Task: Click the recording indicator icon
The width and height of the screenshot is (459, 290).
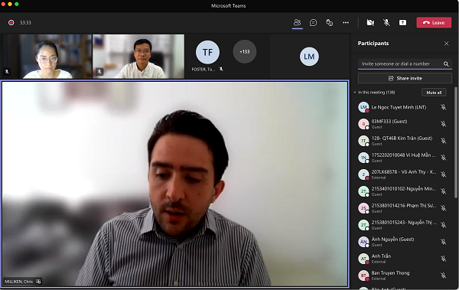Action: (x=11, y=22)
